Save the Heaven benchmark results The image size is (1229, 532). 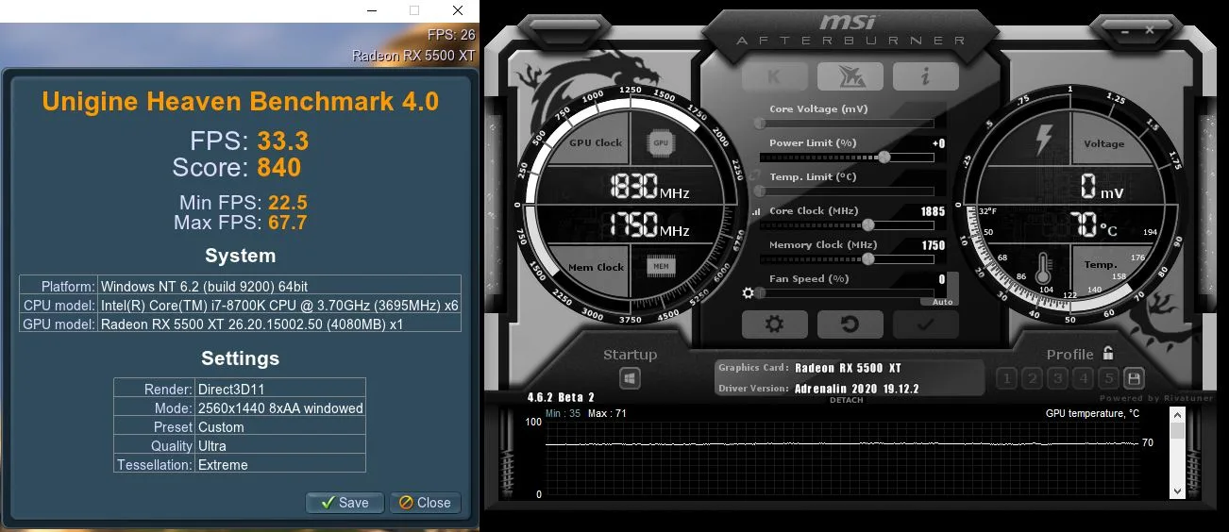tap(345, 503)
